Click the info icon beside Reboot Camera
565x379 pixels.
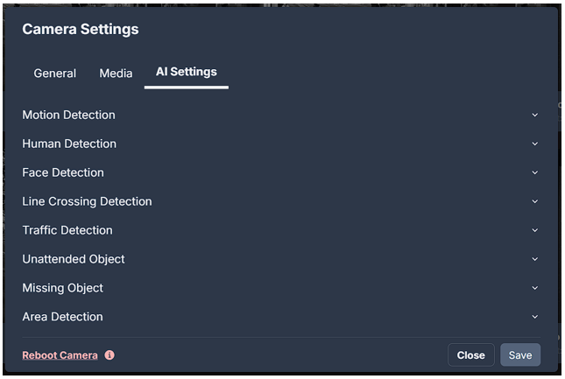coord(109,355)
